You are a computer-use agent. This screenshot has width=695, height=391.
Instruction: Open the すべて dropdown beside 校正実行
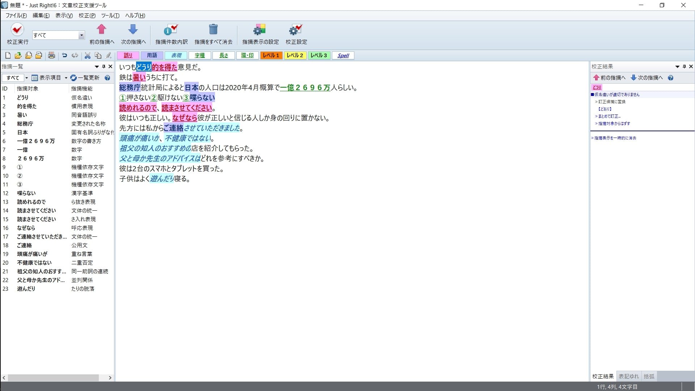click(81, 35)
